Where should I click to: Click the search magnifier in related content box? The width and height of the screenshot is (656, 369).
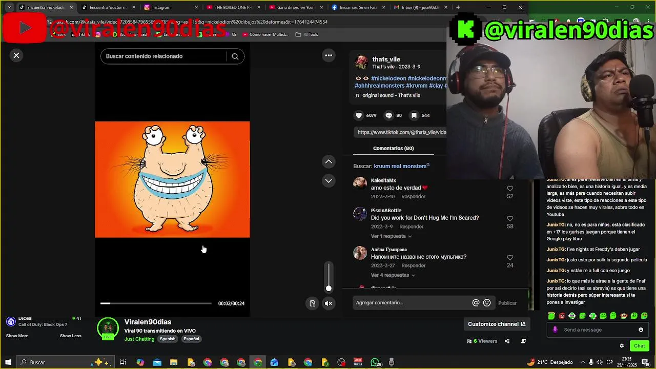(235, 56)
